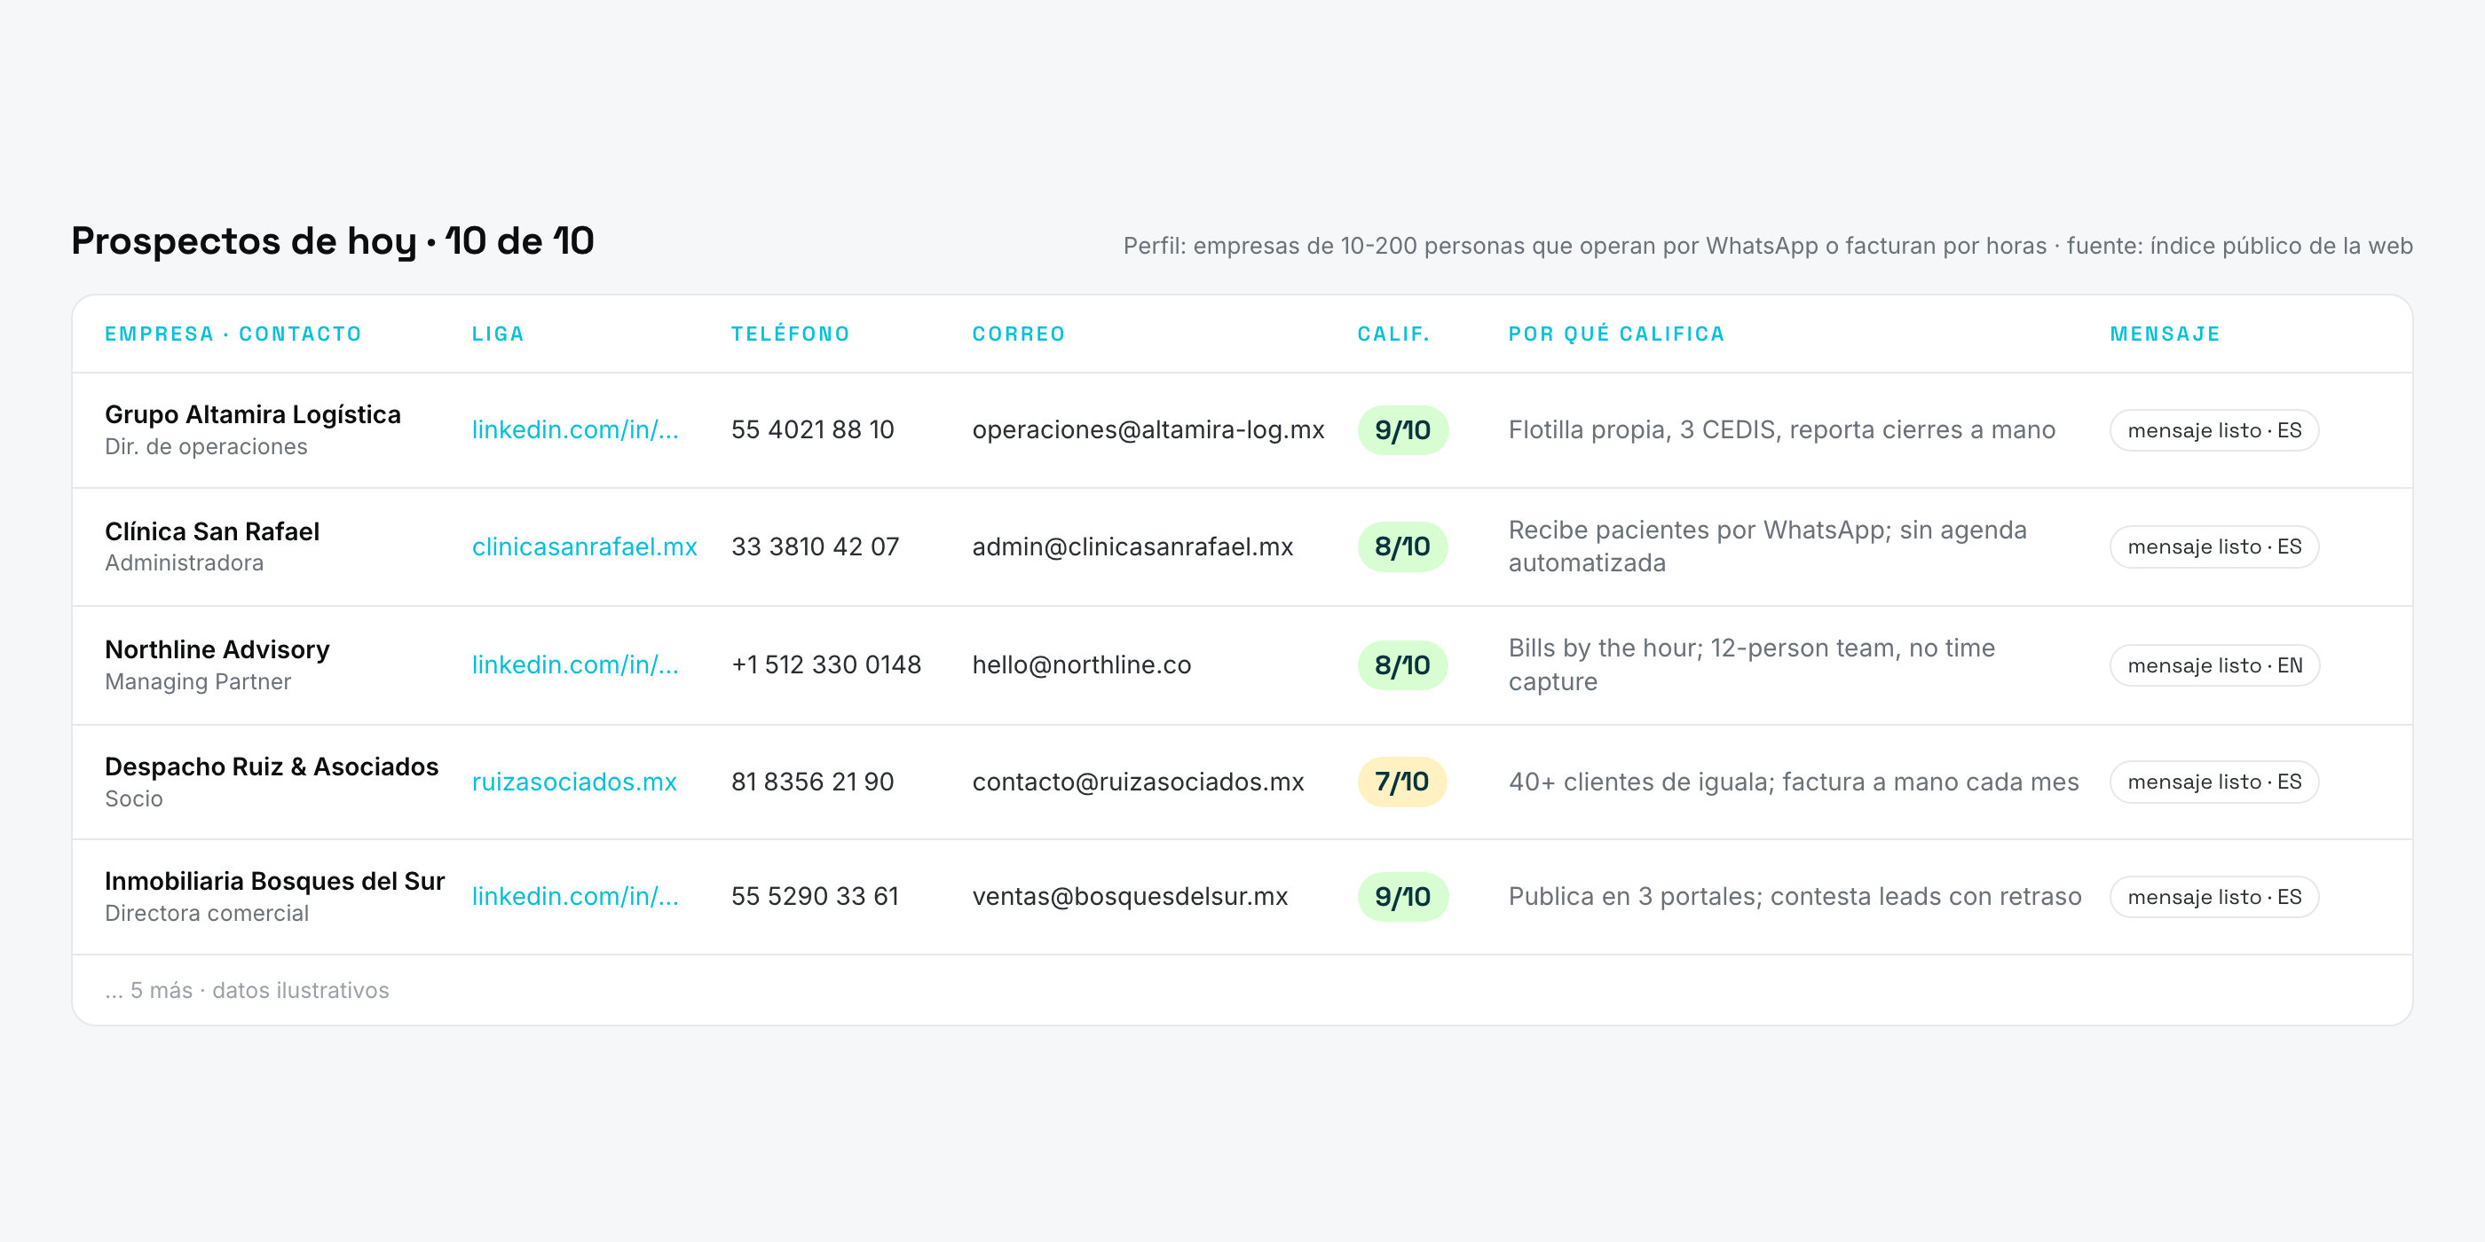This screenshot has height=1242, width=2485.
Task: Click the TELÉFONO column header
Action: point(790,334)
